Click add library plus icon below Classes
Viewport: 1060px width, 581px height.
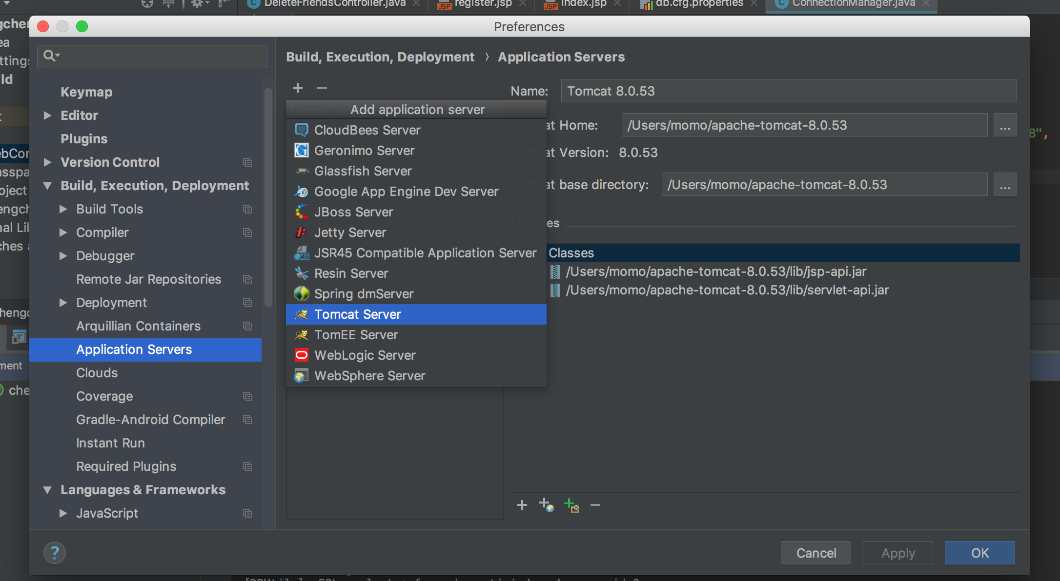tap(522, 505)
